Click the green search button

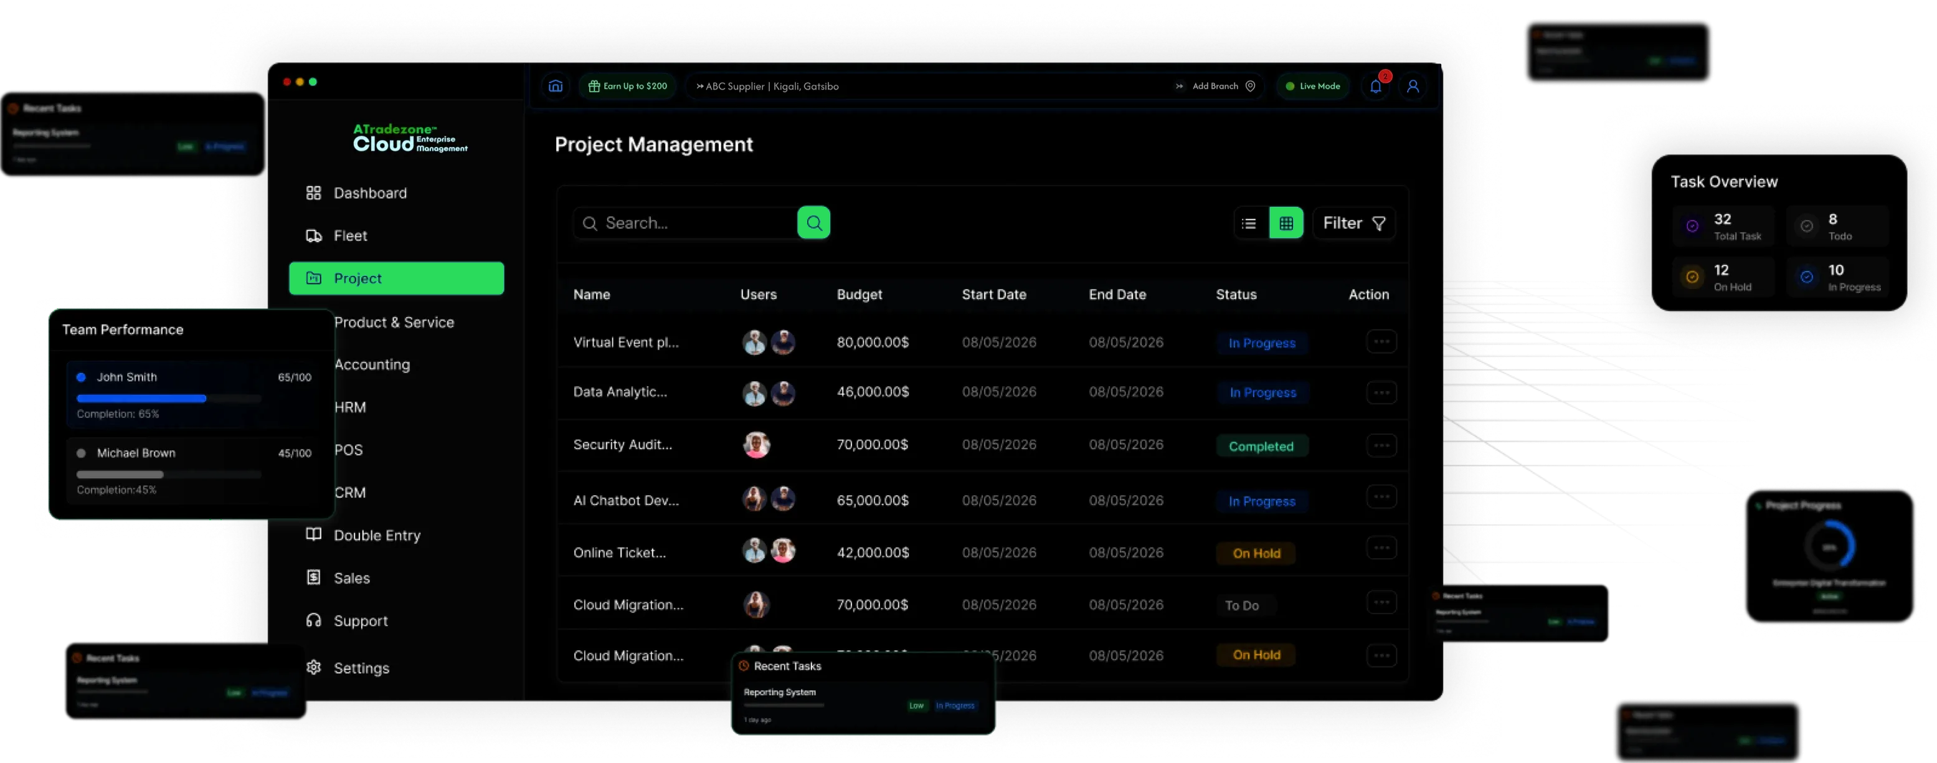pyautogui.click(x=813, y=222)
